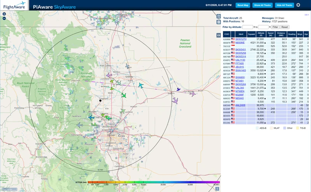Open the UAL393 flight link
311x192 pixels.
[x=239, y=88]
